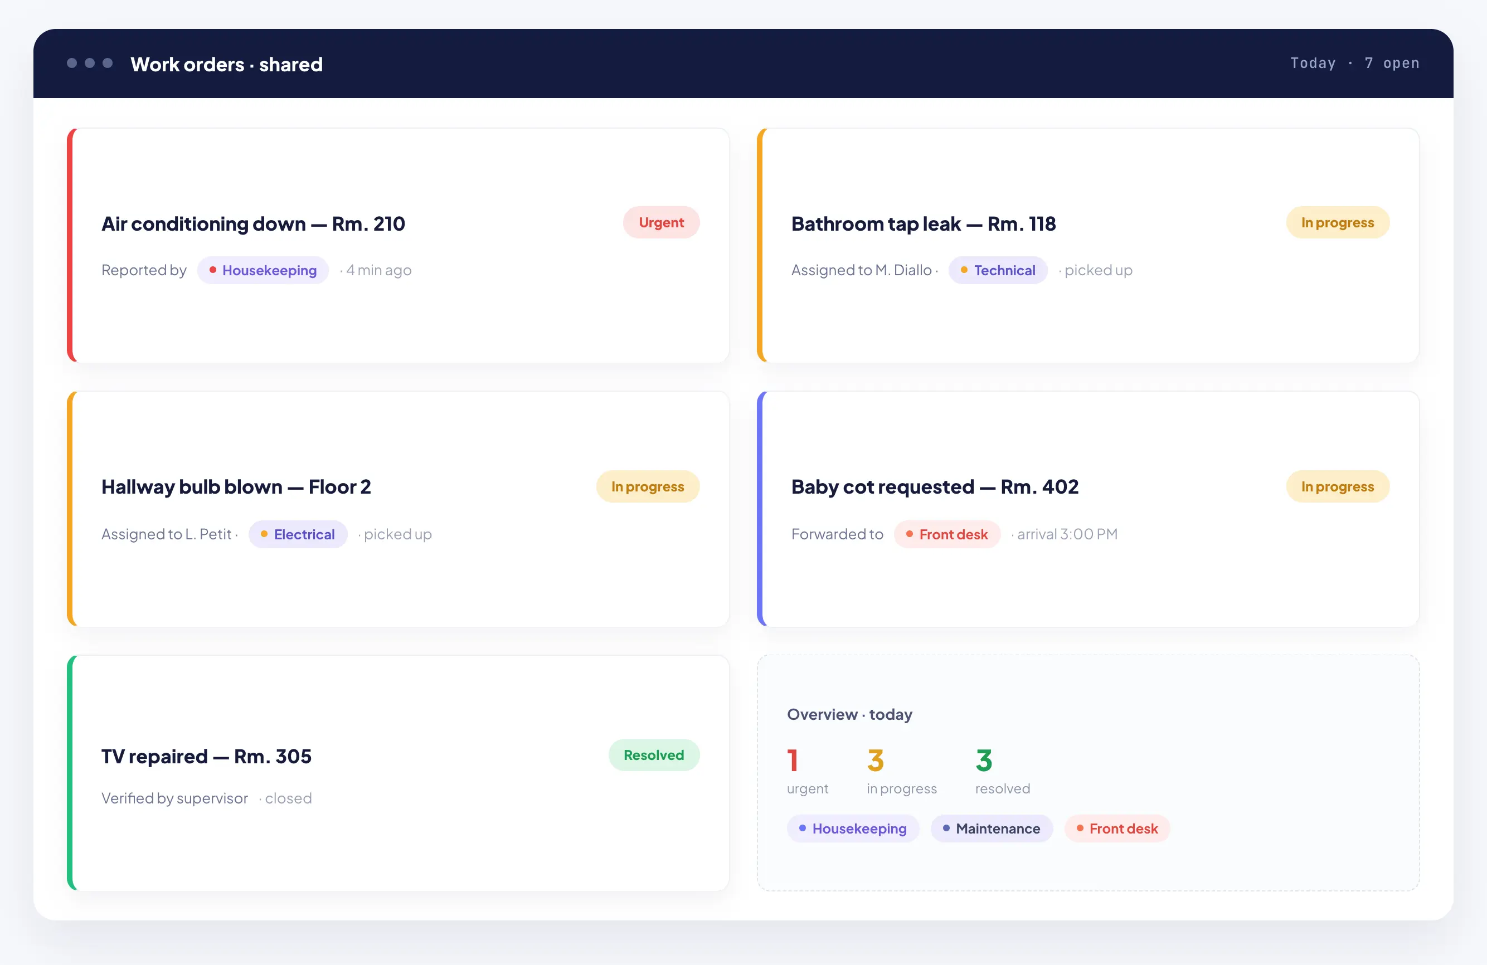The height and width of the screenshot is (965, 1487).
Task: Select Front desk tag on Baby cot card
Action: 947,535
